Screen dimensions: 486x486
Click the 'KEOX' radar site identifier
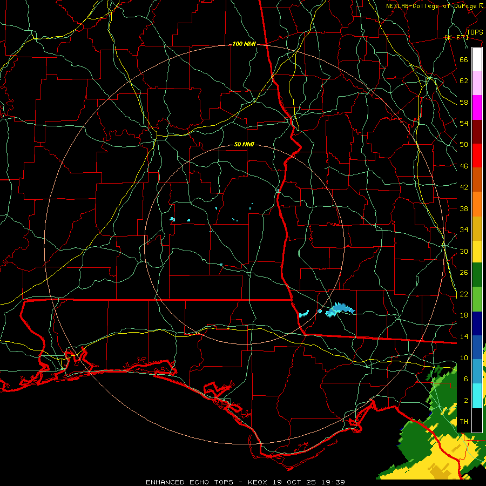coord(257,482)
